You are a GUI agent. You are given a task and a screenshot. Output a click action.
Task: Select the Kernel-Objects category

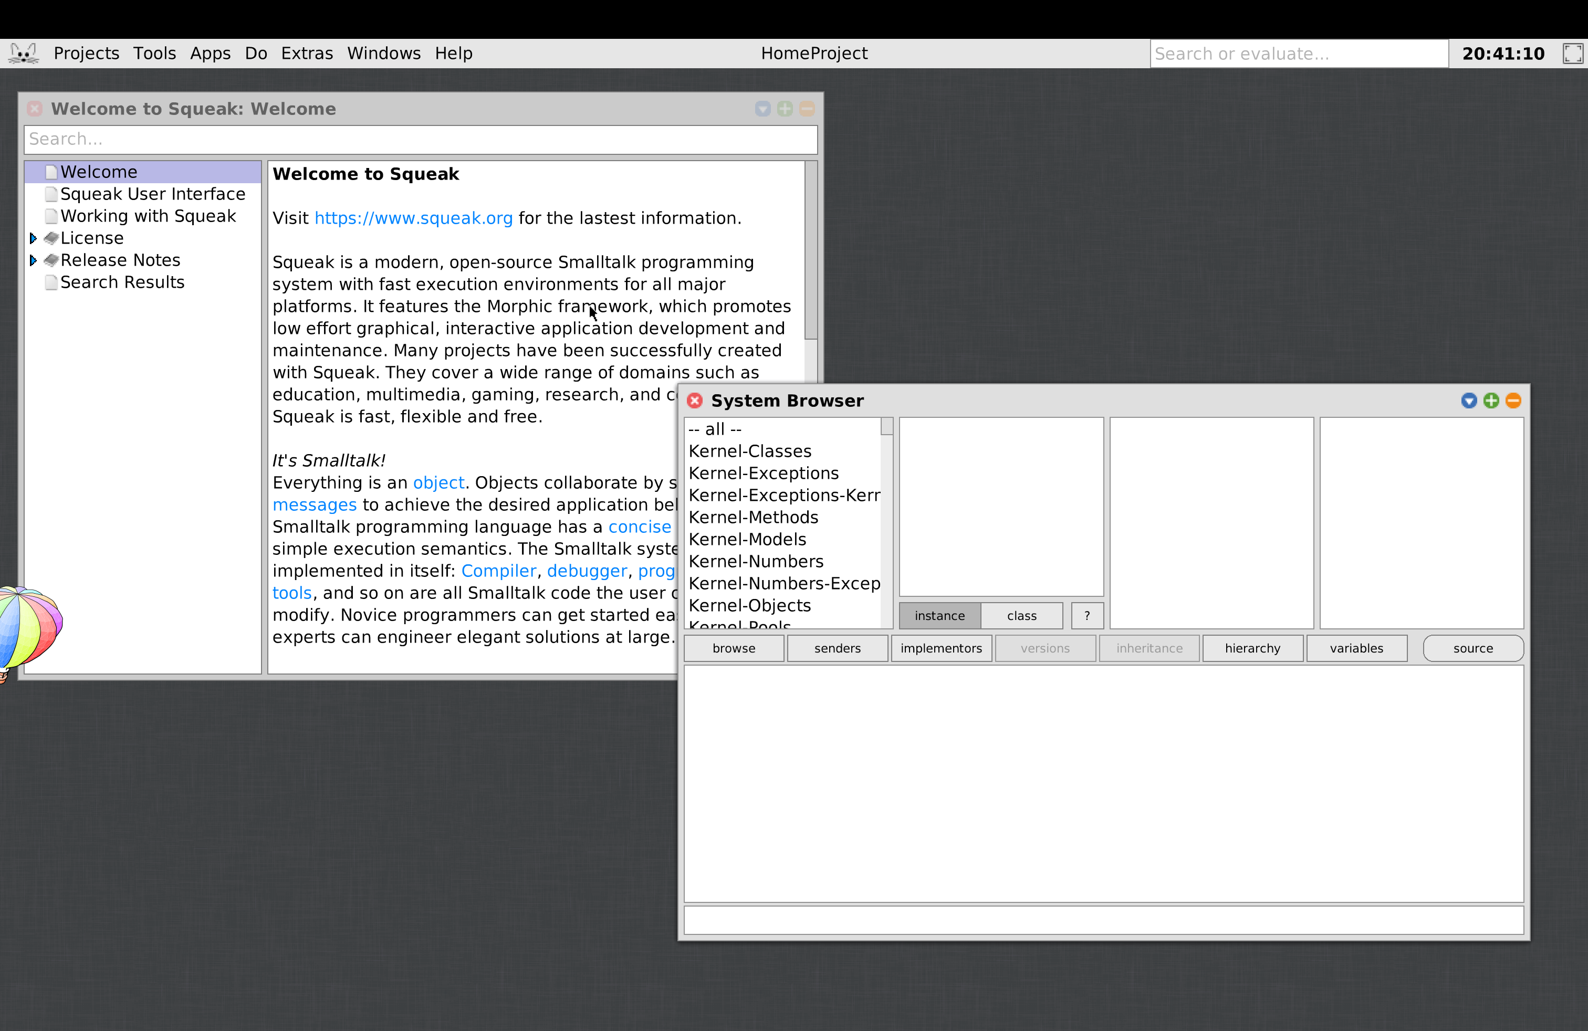[782, 606]
